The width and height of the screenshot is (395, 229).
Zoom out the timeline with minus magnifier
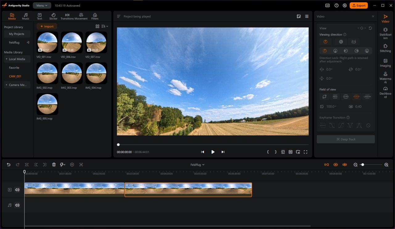click(355, 164)
